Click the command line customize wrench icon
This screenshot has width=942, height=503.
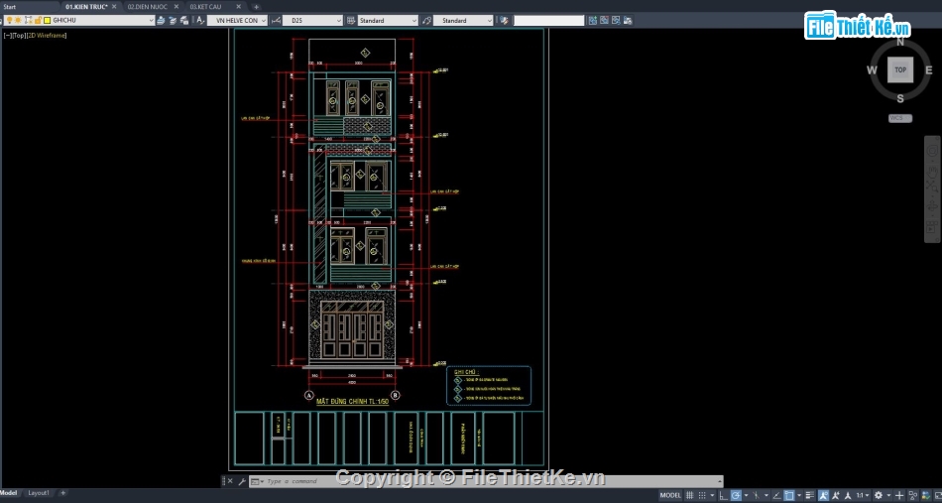pos(242,481)
